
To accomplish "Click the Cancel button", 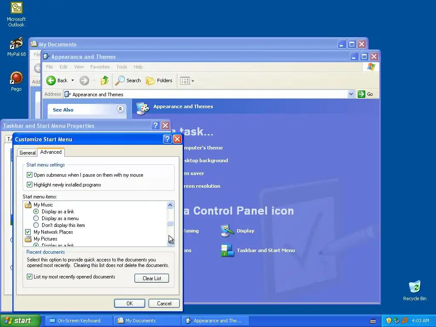I will [x=164, y=303].
